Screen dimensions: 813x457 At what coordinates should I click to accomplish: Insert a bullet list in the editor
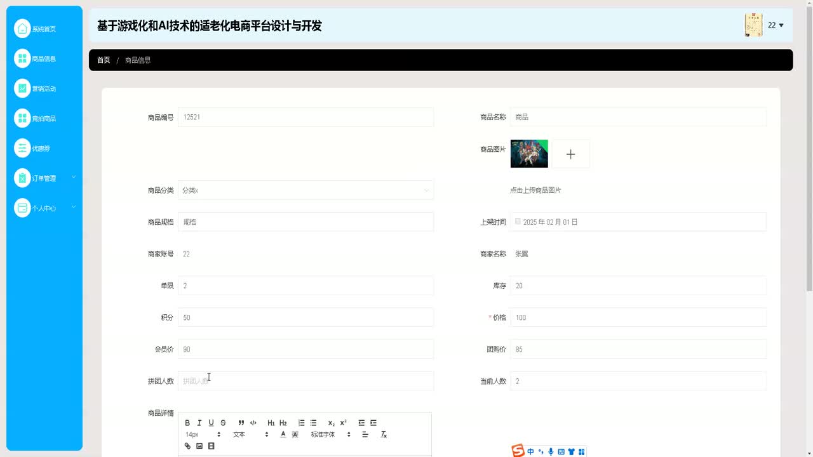point(313,423)
